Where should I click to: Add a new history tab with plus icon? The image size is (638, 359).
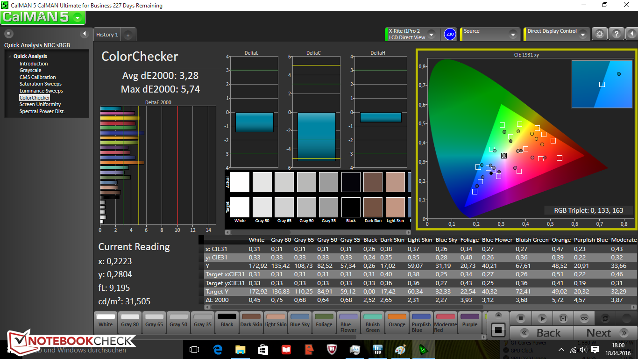[x=128, y=35]
